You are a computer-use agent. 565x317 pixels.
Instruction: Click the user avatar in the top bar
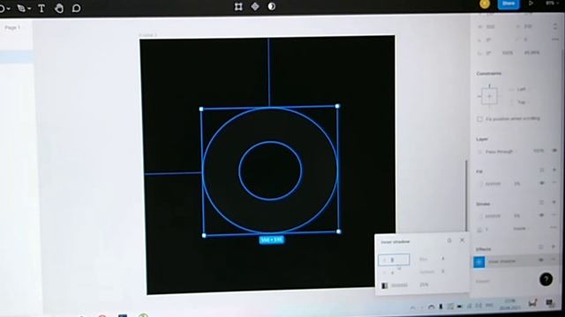(485, 4)
